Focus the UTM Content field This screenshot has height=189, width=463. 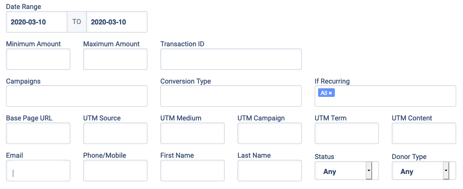[424, 133]
